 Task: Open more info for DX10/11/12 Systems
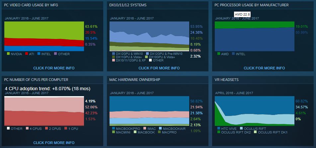click(x=159, y=68)
